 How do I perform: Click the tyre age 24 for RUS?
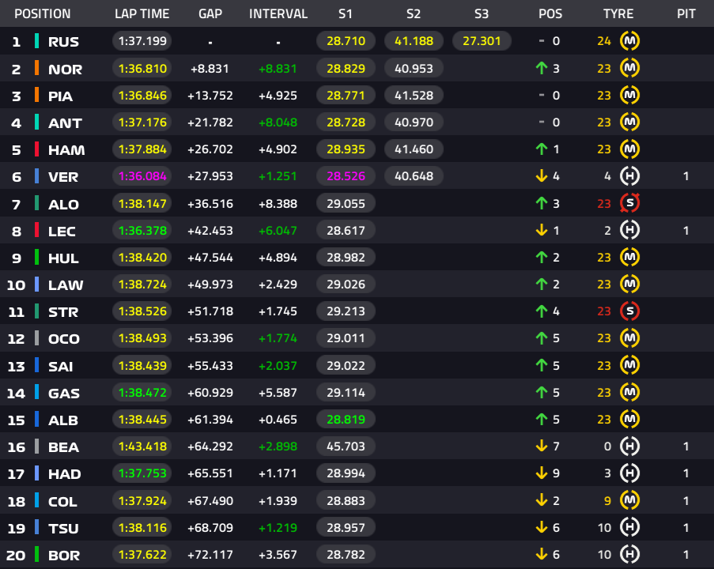pyautogui.click(x=604, y=41)
